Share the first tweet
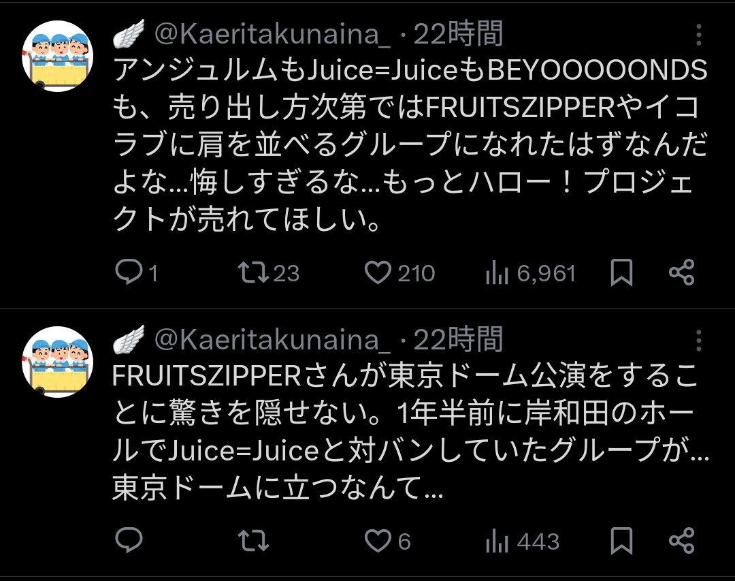Screen dimensions: 735x581 [x=681, y=273]
